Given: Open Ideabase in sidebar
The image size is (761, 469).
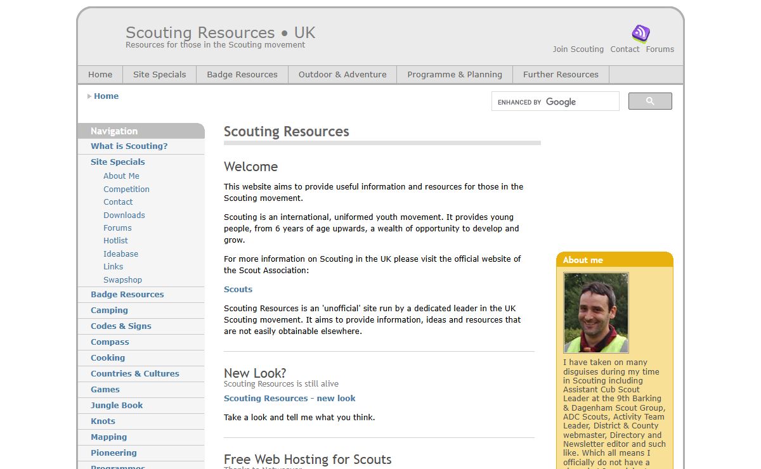Looking at the screenshot, I should point(120,254).
